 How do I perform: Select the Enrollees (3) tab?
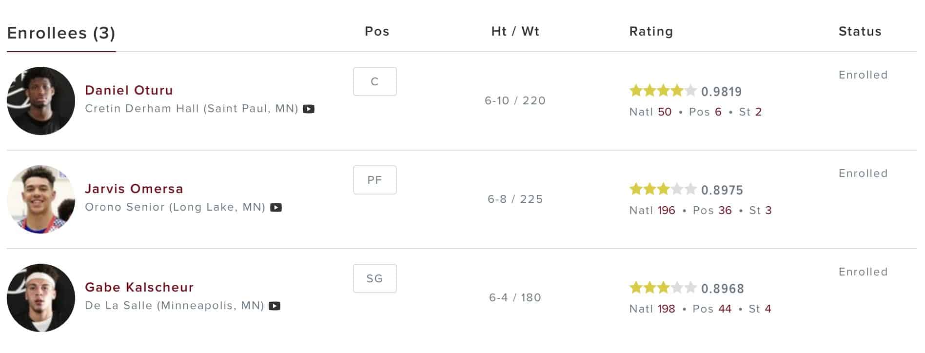pyautogui.click(x=61, y=33)
